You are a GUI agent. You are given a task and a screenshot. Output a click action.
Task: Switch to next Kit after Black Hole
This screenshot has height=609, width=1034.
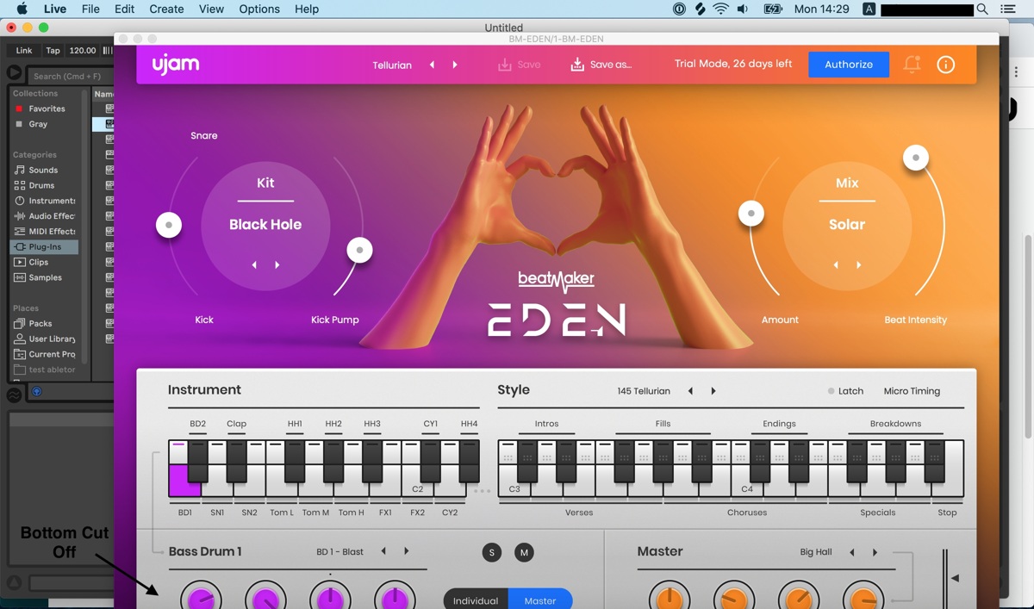(x=277, y=265)
